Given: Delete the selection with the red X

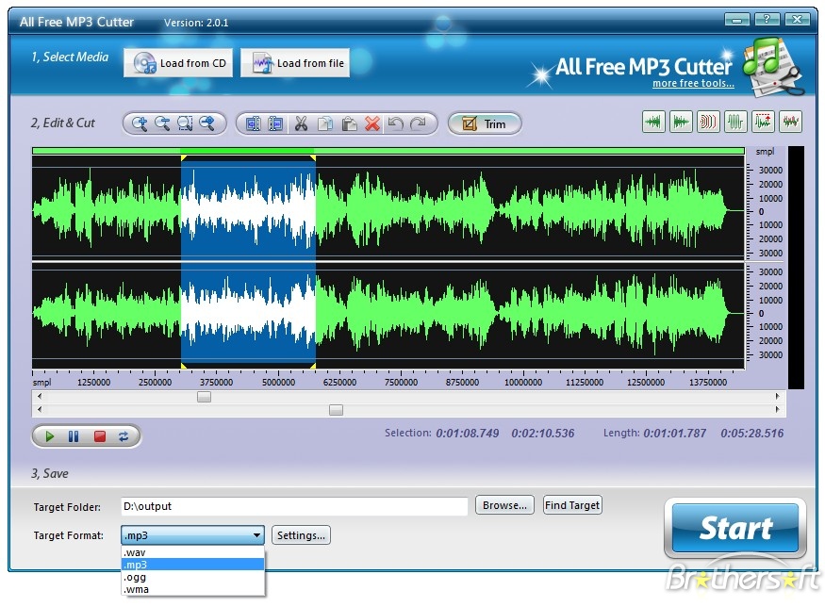Looking at the screenshot, I should click(x=372, y=123).
